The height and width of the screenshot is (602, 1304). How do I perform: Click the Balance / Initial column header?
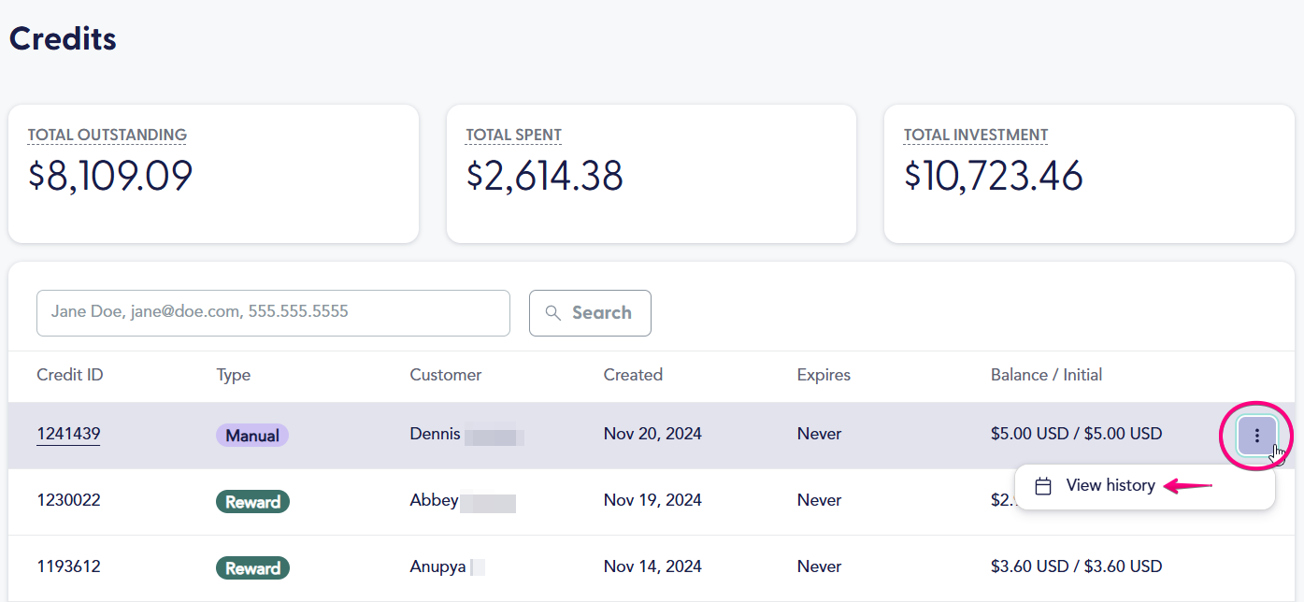[x=1046, y=375]
